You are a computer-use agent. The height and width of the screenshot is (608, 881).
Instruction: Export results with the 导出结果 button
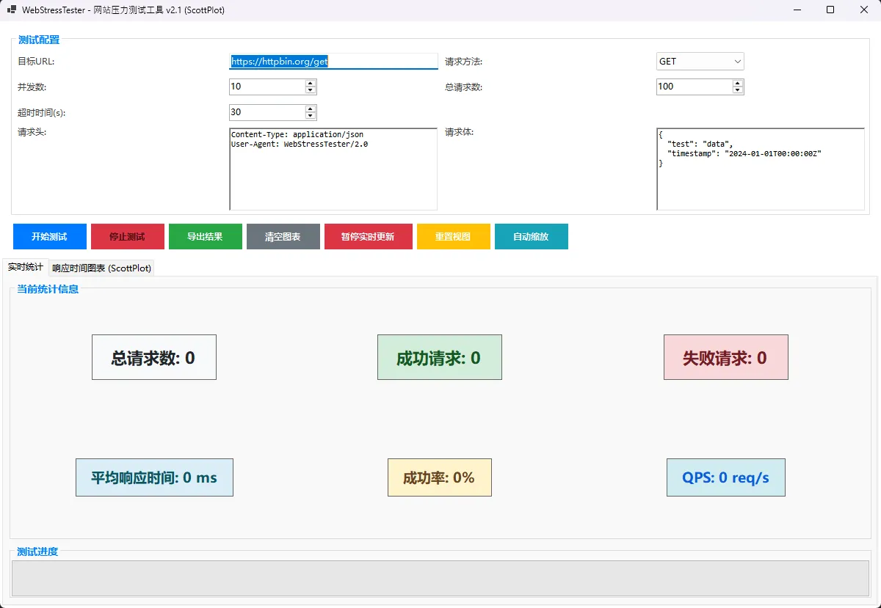point(205,237)
